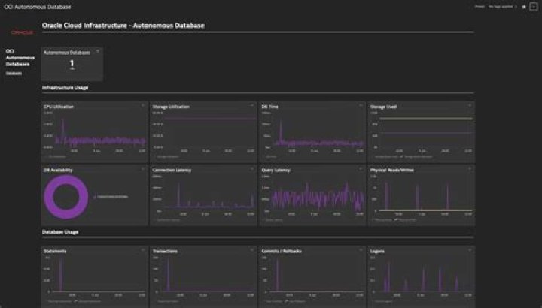Click the Oracle logo in sidebar
This screenshot has height=308, width=542.
click(x=22, y=32)
